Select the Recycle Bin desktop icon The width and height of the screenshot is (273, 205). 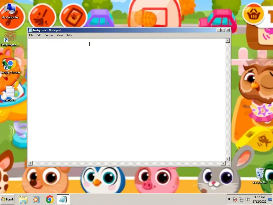(x=260, y=175)
